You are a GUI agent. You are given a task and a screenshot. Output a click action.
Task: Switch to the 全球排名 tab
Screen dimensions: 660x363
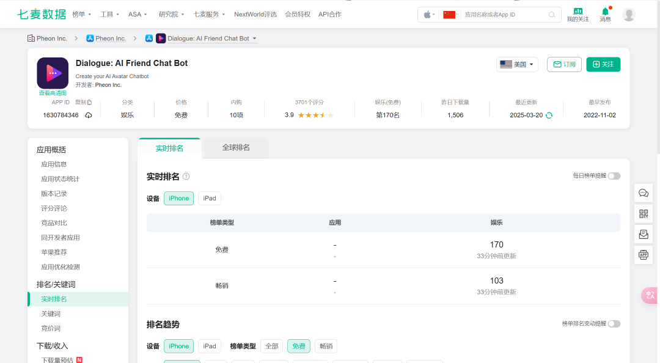coord(236,148)
